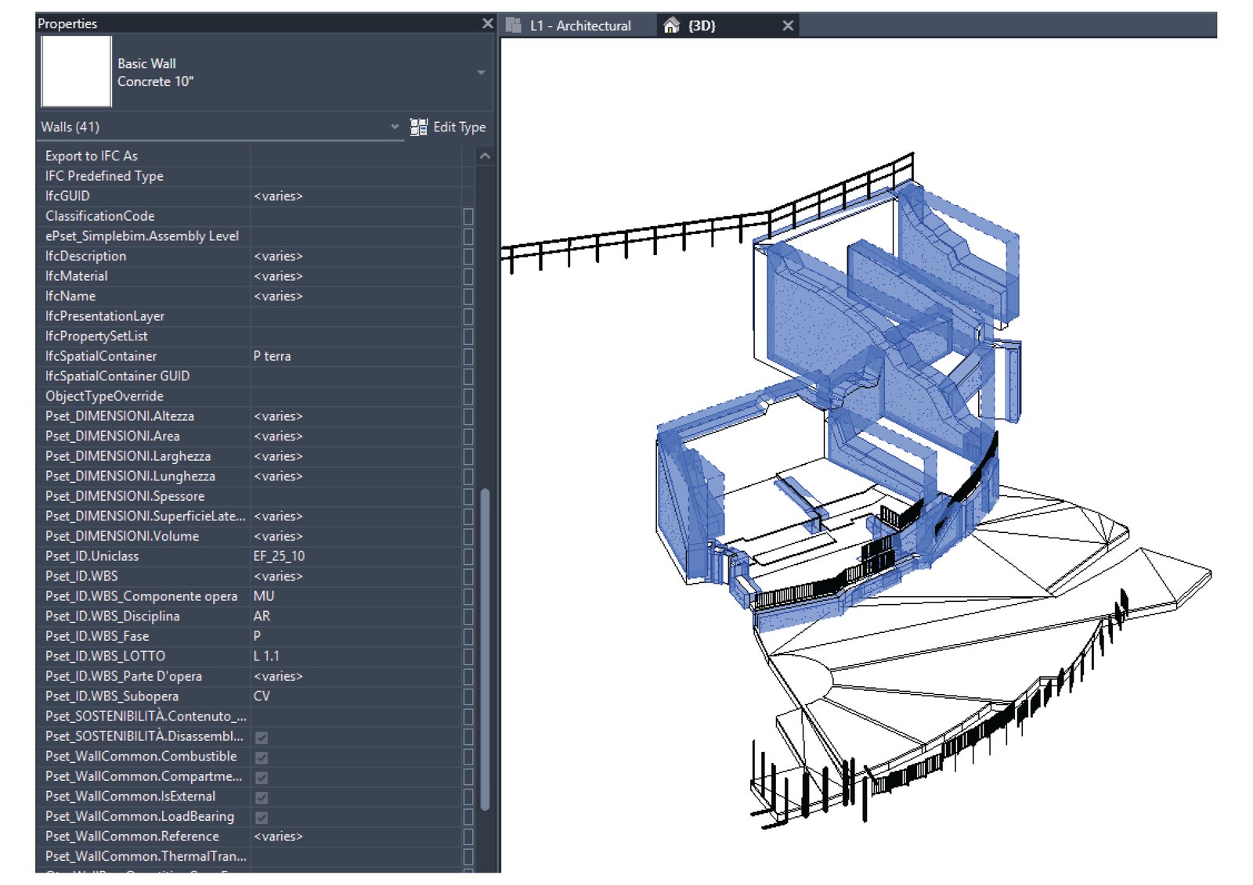Click Pset_ID.WBS_Subopera value CV

click(x=262, y=696)
